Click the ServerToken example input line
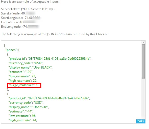The image size is (149, 129). pyautogui.click(x=27, y=9)
